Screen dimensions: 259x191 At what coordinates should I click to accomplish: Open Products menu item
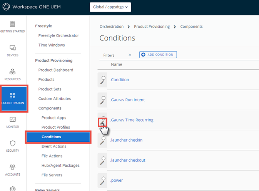46,79
